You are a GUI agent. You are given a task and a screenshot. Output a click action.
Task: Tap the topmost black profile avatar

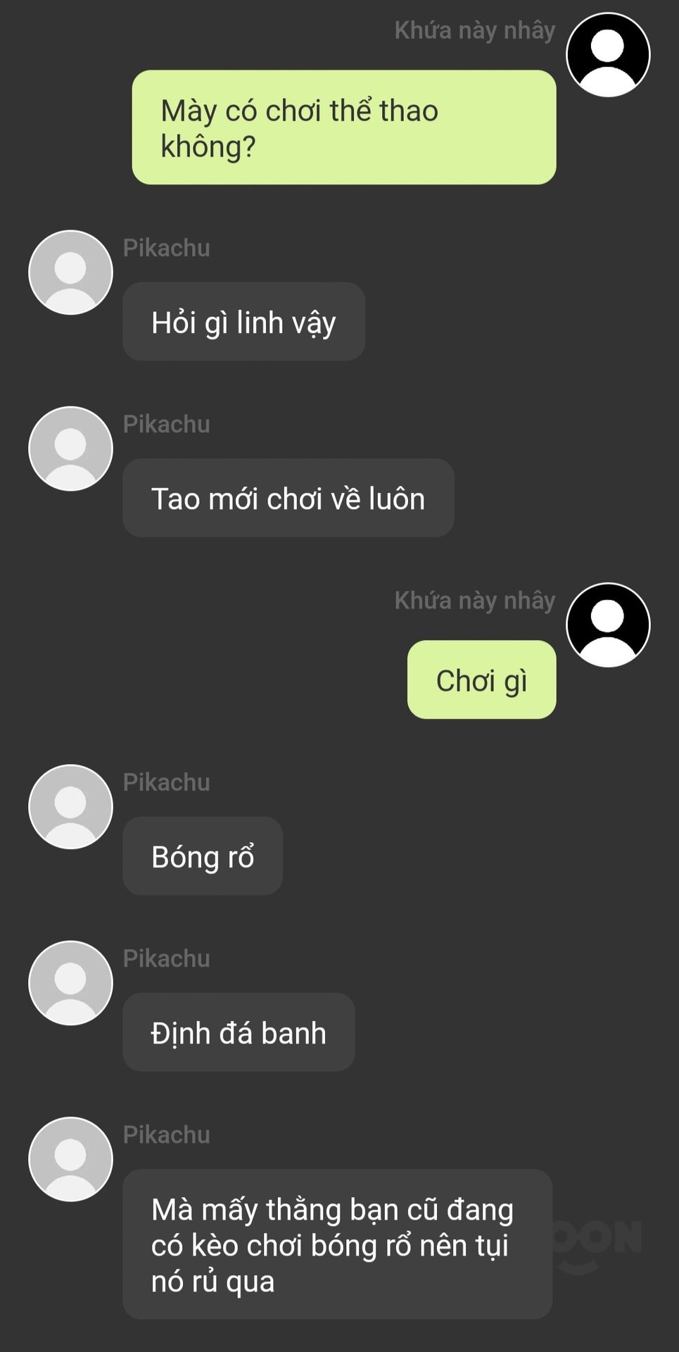click(x=608, y=55)
